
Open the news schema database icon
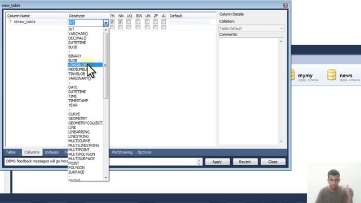point(332,75)
